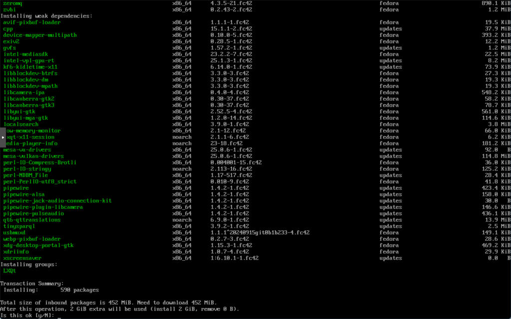The image size is (511, 319).
Task: Click the 'Installing groups:' heading
Action: [x=28, y=265]
